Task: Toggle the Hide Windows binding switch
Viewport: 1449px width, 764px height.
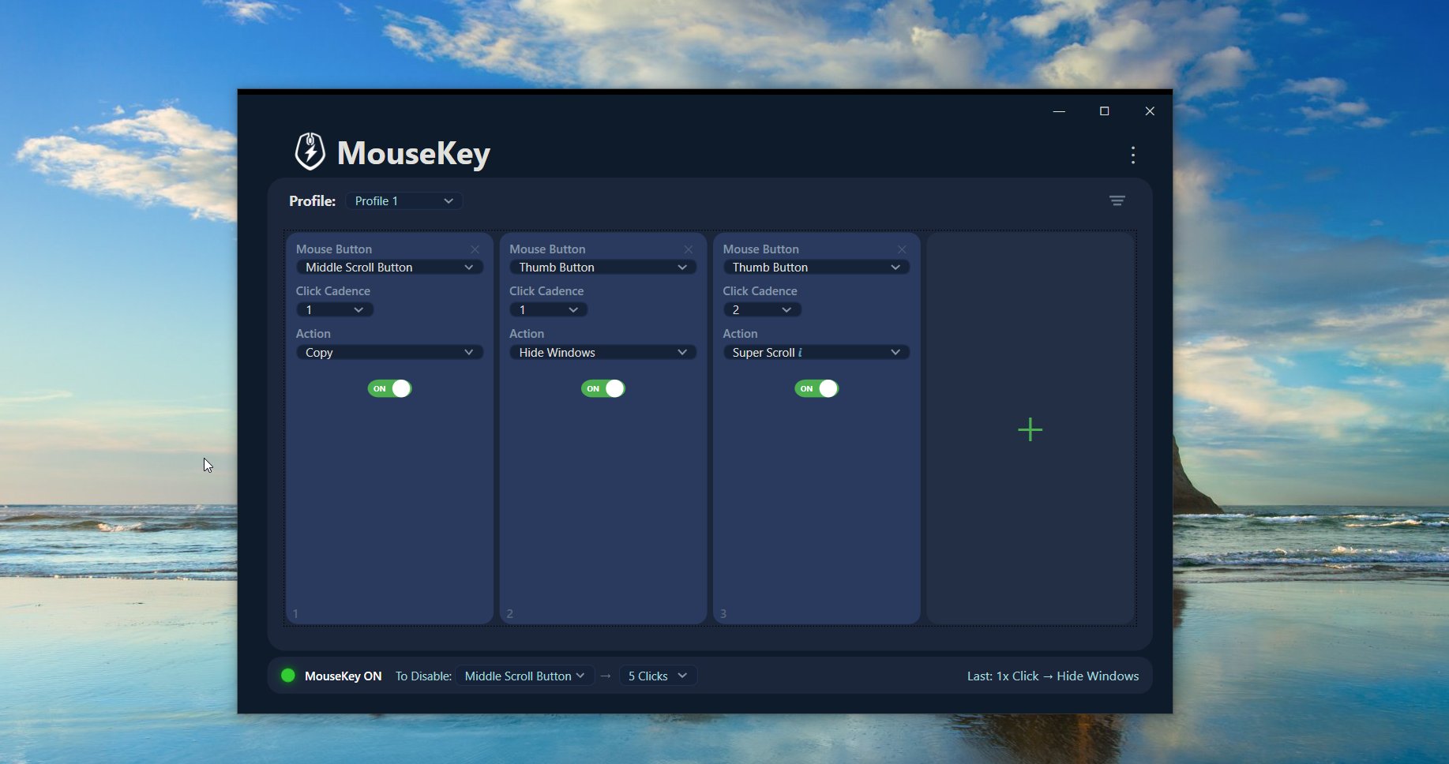Action: [x=602, y=388]
